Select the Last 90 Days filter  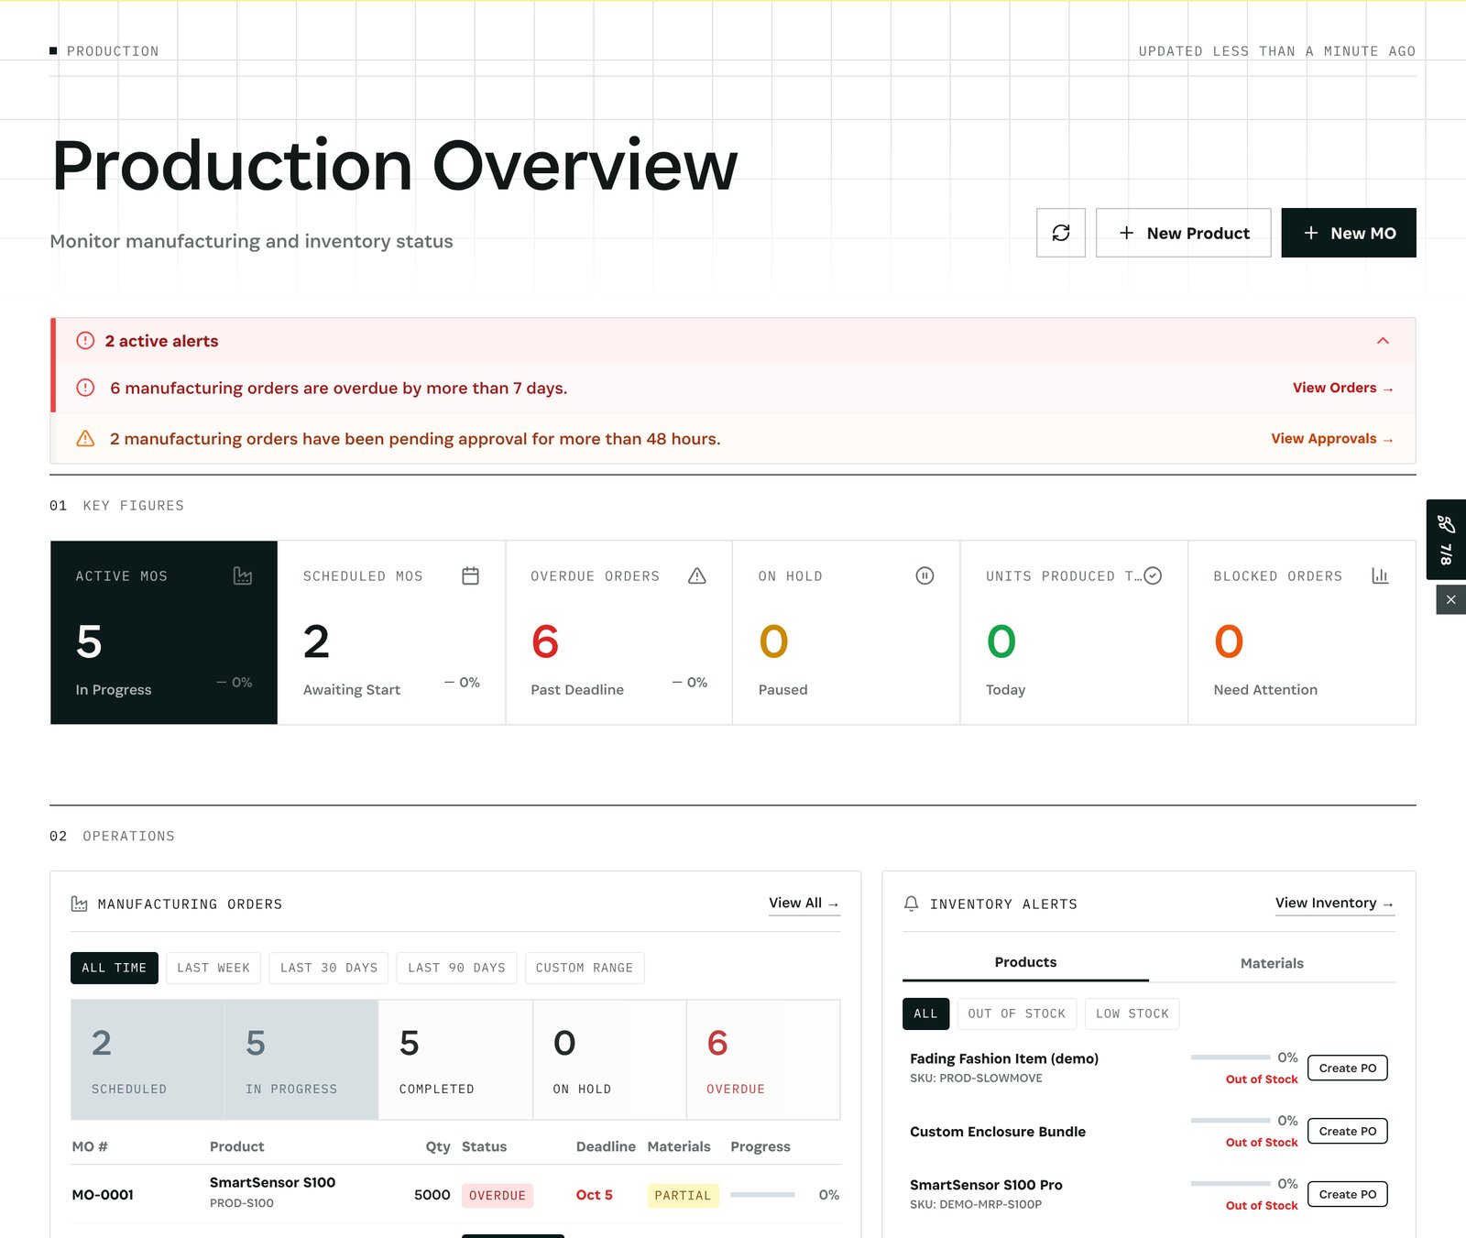point(456,968)
